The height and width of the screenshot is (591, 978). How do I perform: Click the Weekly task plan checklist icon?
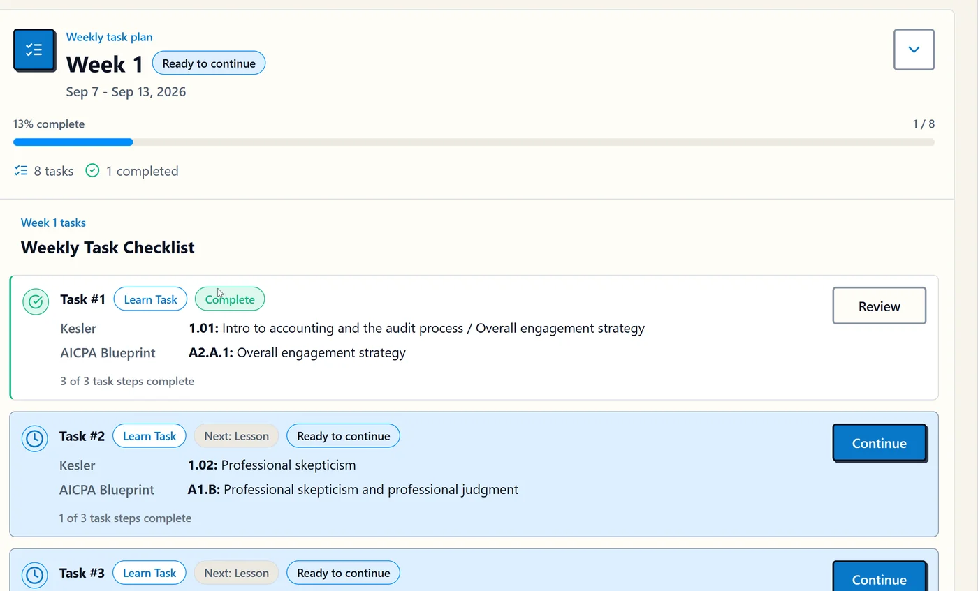[34, 50]
